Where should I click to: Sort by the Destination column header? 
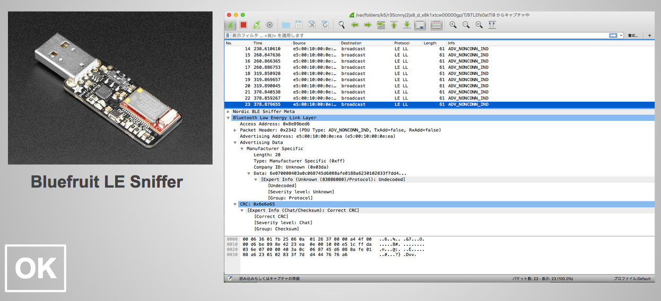click(x=366, y=43)
